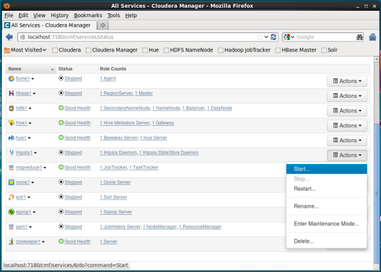The image size is (381, 272).
Task: Choose Restart... in the Actions menu
Action: [x=326, y=189]
